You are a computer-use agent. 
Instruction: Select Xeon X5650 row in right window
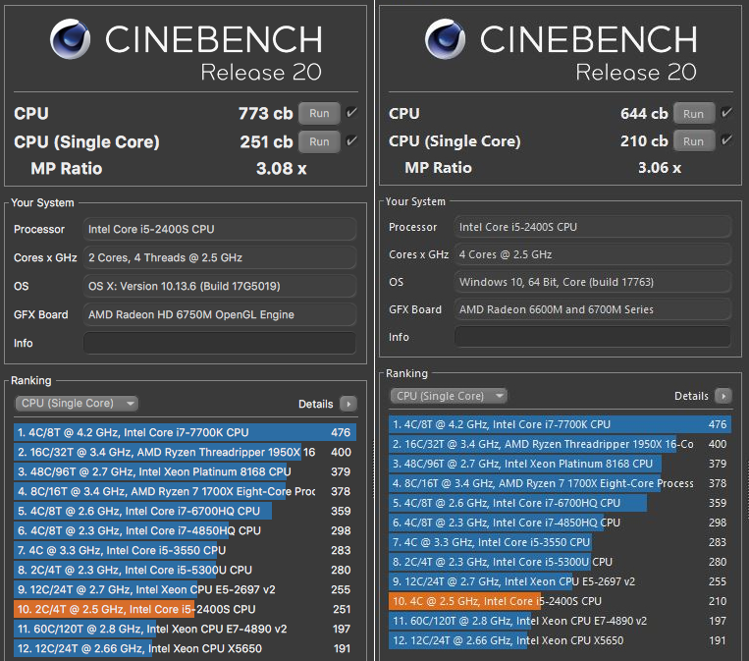pos(560,640)
